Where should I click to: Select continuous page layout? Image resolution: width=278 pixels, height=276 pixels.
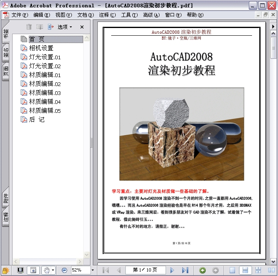[x=245, y=270]
